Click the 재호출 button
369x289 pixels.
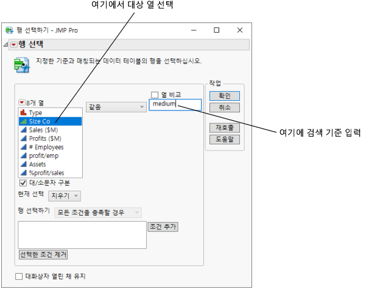coord(225,128)
